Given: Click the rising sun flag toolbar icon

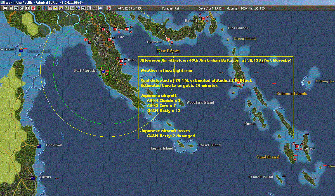Looking at the screenshot, I should [33, 8].
